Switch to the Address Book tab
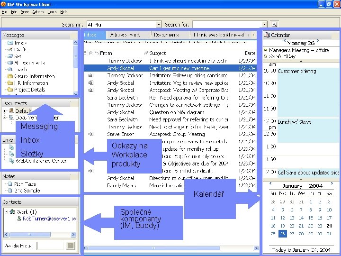 pyautogui.click(x=128, y=35)
